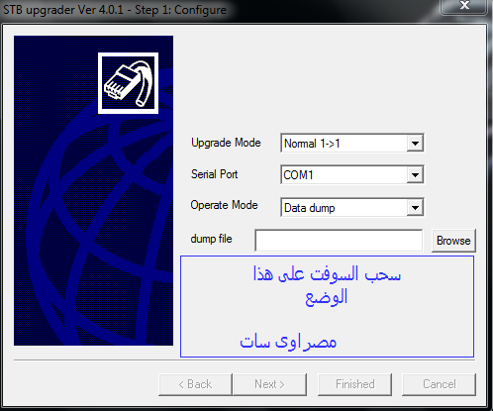Click the grayed '< Back' button
This screenshot has height=411, width=493.
click(x=195, y=384)
